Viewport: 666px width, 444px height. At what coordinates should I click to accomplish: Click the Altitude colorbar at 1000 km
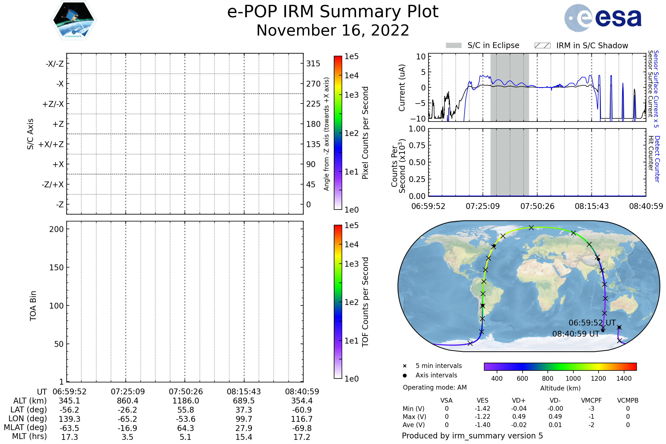pos(573,367)
